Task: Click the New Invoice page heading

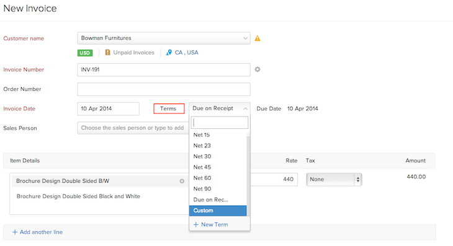Action: (30, 8)
